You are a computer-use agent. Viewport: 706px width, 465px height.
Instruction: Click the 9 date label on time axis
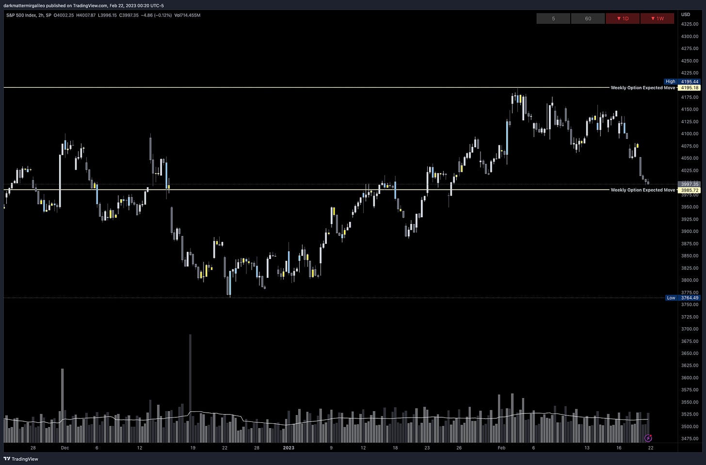click(x=331, y=448)
